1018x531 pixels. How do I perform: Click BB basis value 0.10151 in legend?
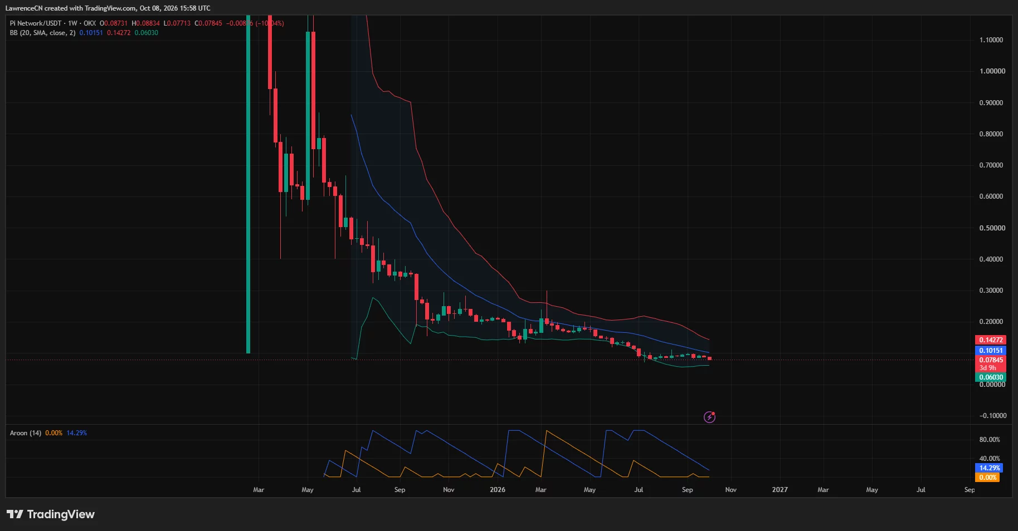pos(91,33)
